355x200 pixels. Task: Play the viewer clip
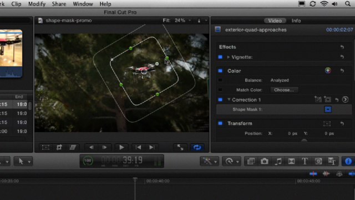[x=121, y=147]
